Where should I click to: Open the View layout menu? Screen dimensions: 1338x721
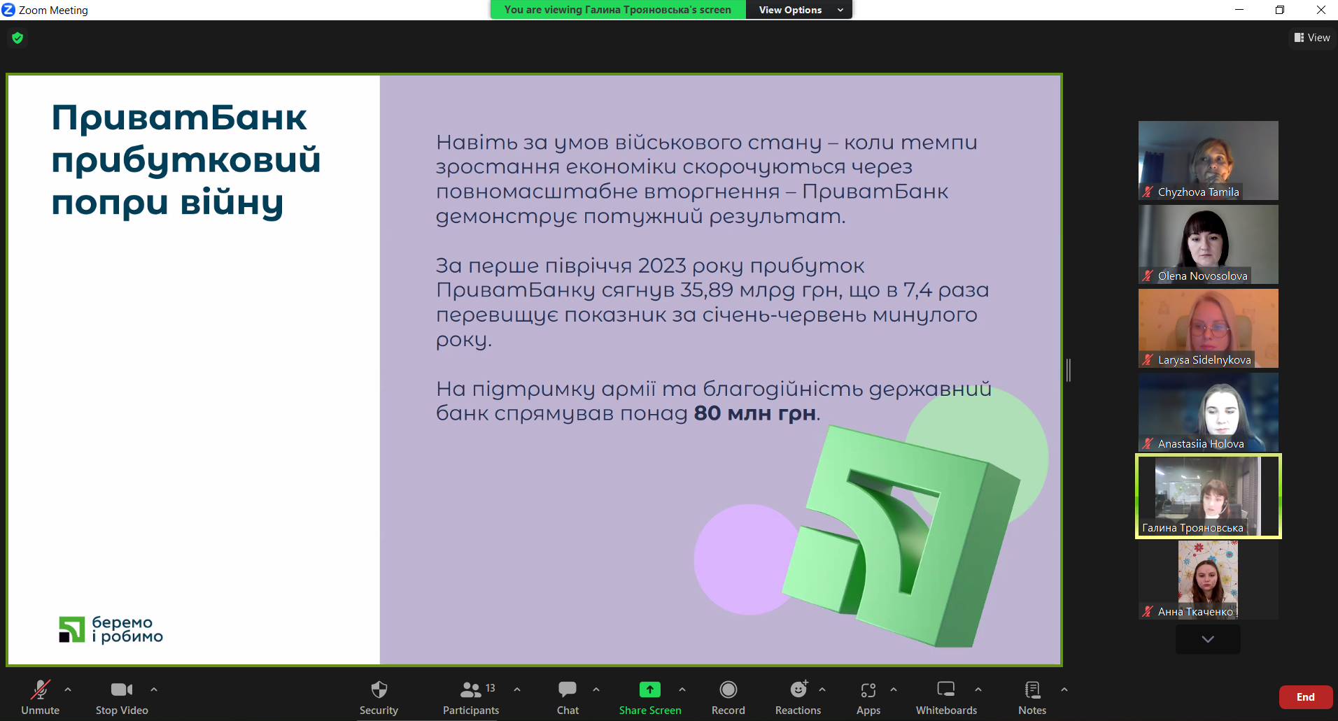[x=1312, y=38]
